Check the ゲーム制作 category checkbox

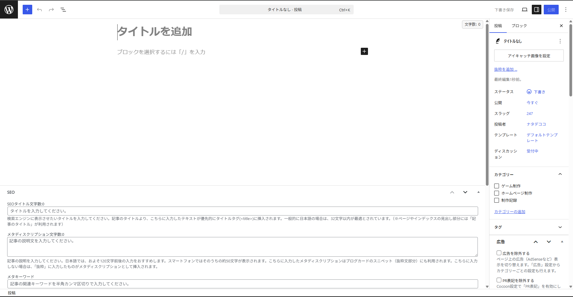click(x=497, y=186)
